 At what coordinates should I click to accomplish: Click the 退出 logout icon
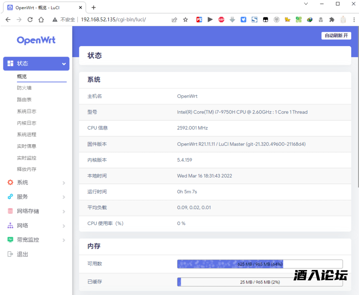pyautogui.click(x=10, y=254)
